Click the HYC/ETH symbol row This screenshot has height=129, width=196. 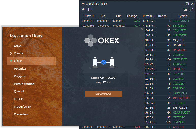coord(178,69)
